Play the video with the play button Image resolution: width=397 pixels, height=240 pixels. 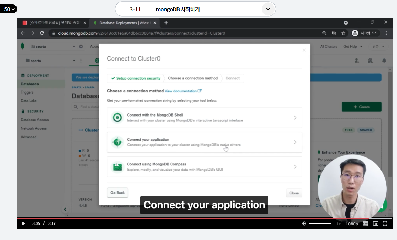23,223
